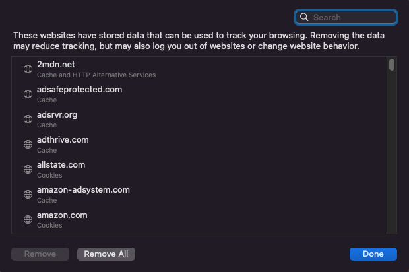
Task: Select the 2mdn.net website entry
Action: (198, 69)
